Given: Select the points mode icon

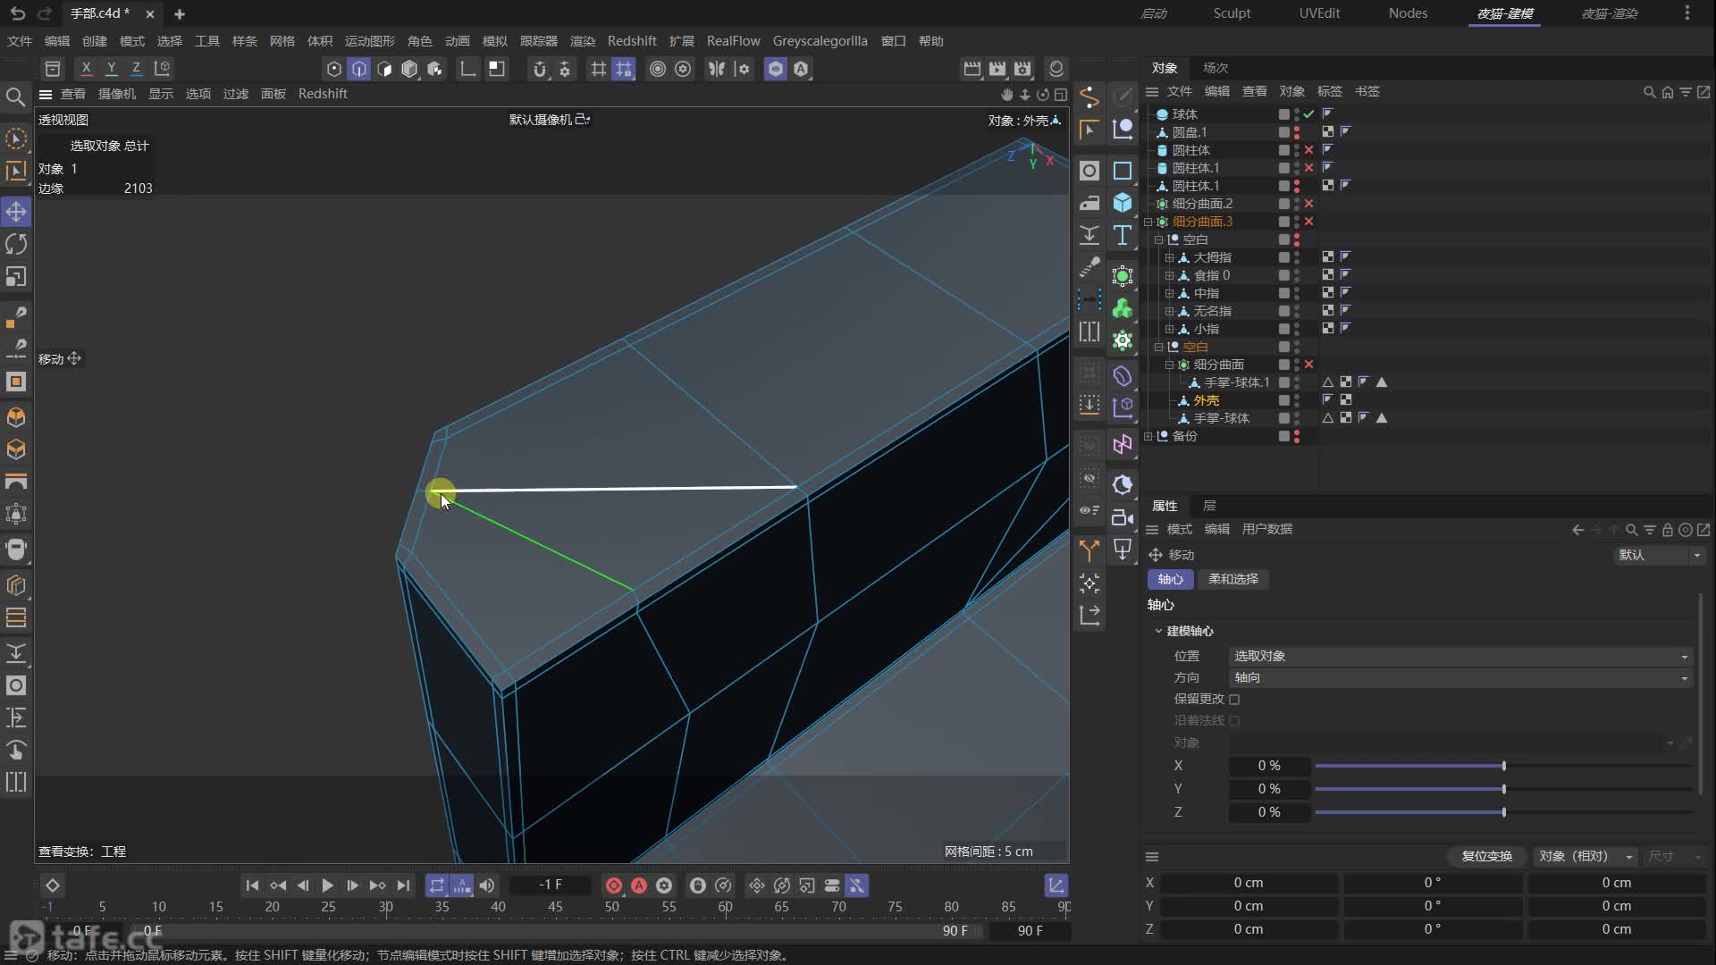Looking at the screenshot, I should pos(333,69).
